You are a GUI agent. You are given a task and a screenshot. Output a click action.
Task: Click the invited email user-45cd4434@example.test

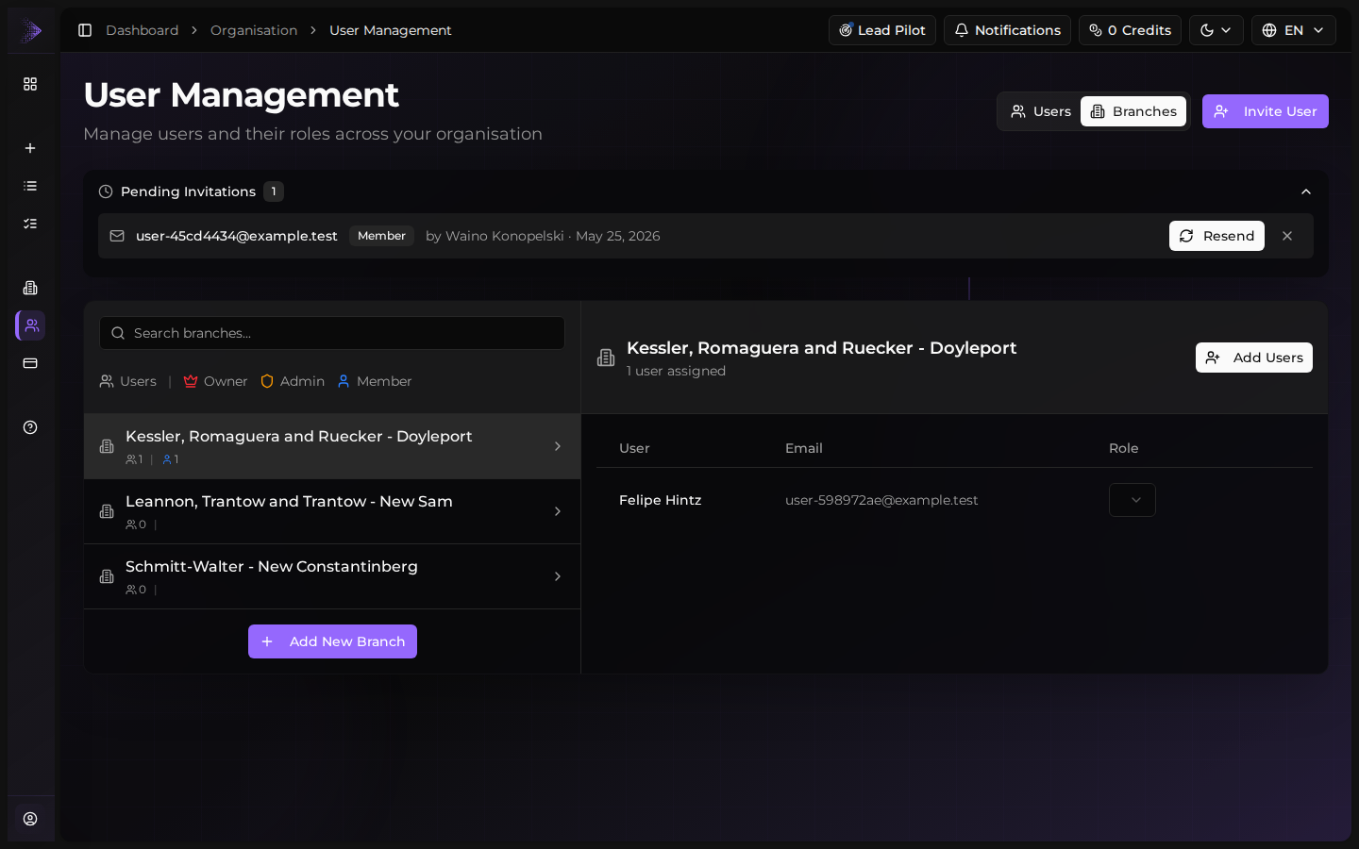coord(237,236)
